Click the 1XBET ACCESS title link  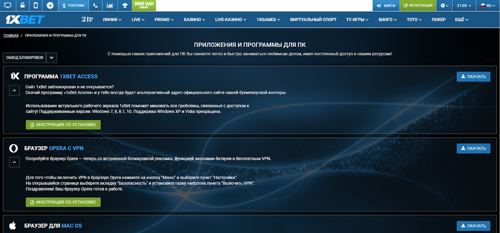click(x=78, y=77)
